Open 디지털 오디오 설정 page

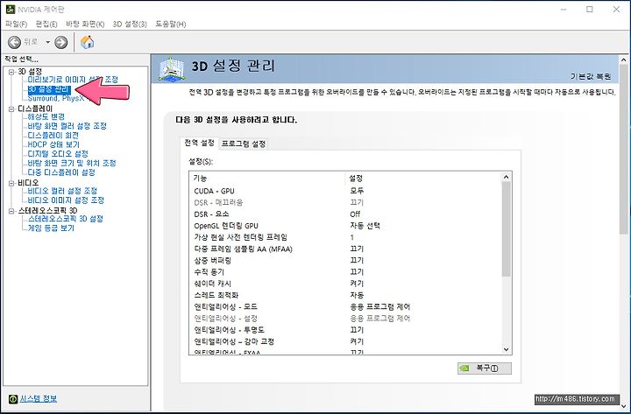point(58,153)
